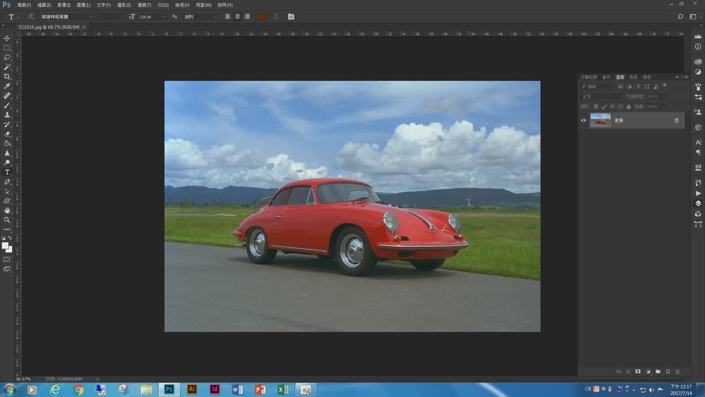Filter layers by adjustment layers
Image resolution: width=705 pixels, height=397 pixels.
[x=630, y=87]
